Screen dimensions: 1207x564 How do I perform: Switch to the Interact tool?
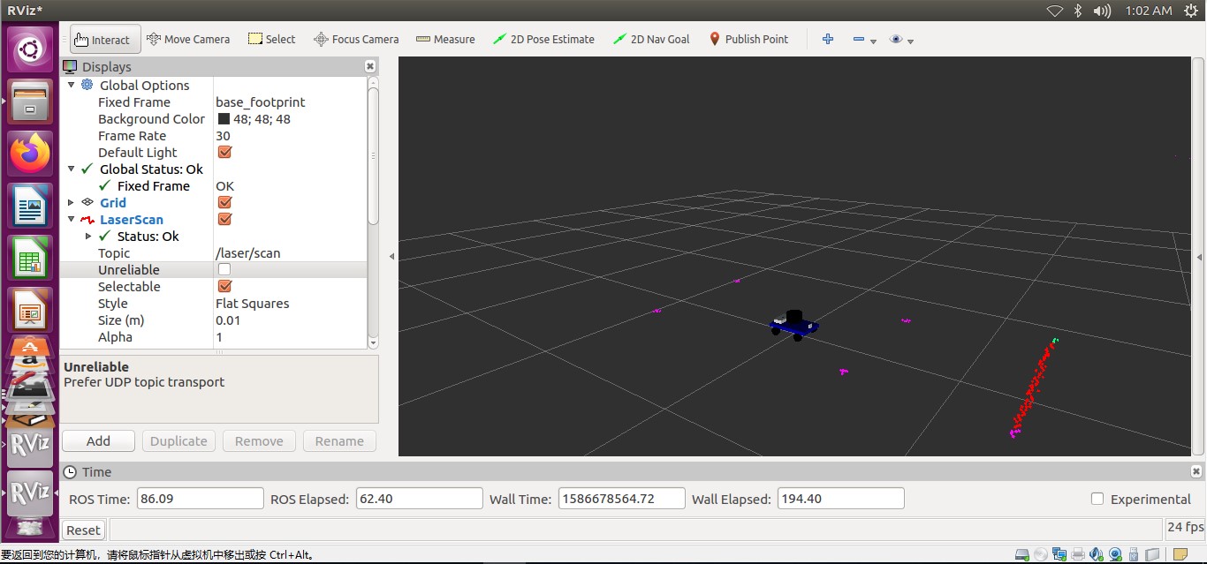[104, 40]
